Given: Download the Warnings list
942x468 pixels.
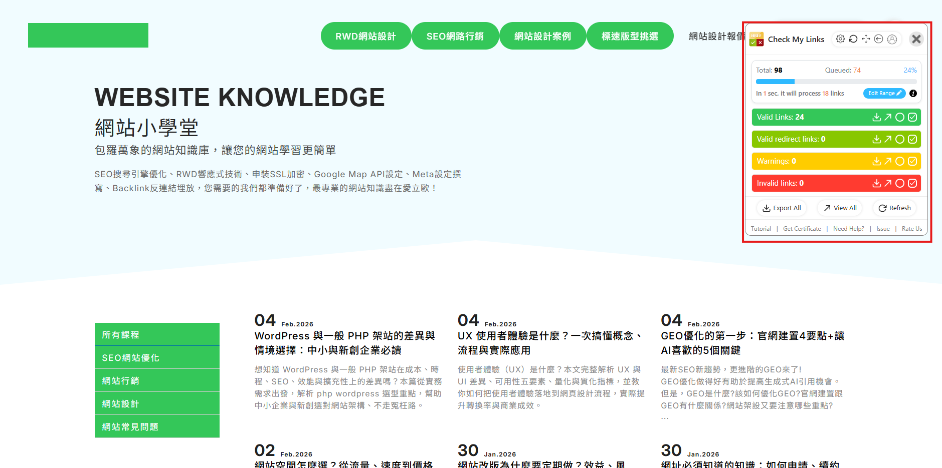Looking at the screenshot, I should click(876, 161).
